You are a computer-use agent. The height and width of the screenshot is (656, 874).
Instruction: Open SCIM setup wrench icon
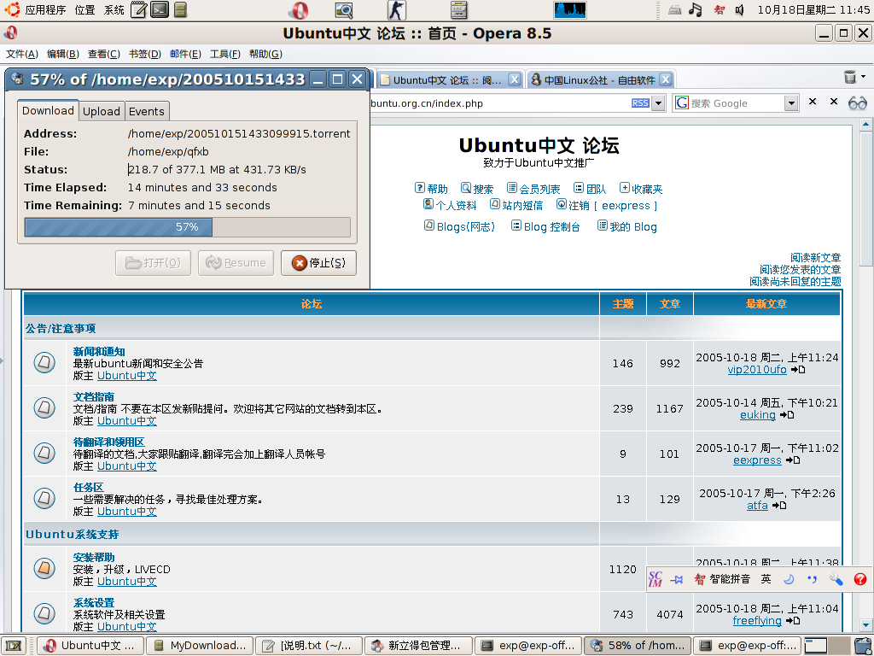point(836,579)
